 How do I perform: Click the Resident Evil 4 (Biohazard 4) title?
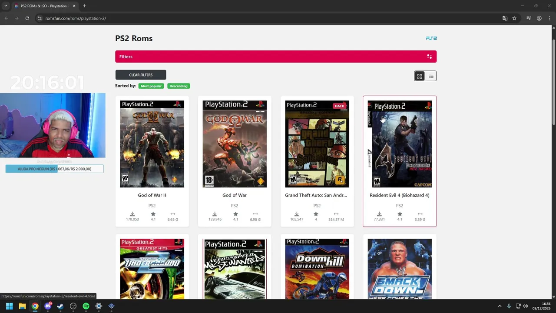pos(400,195)
